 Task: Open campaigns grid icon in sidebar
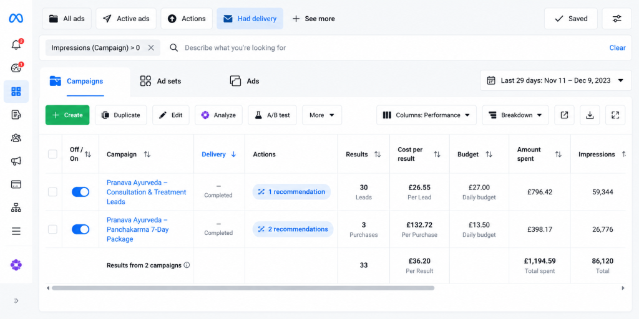pos(16,91)
